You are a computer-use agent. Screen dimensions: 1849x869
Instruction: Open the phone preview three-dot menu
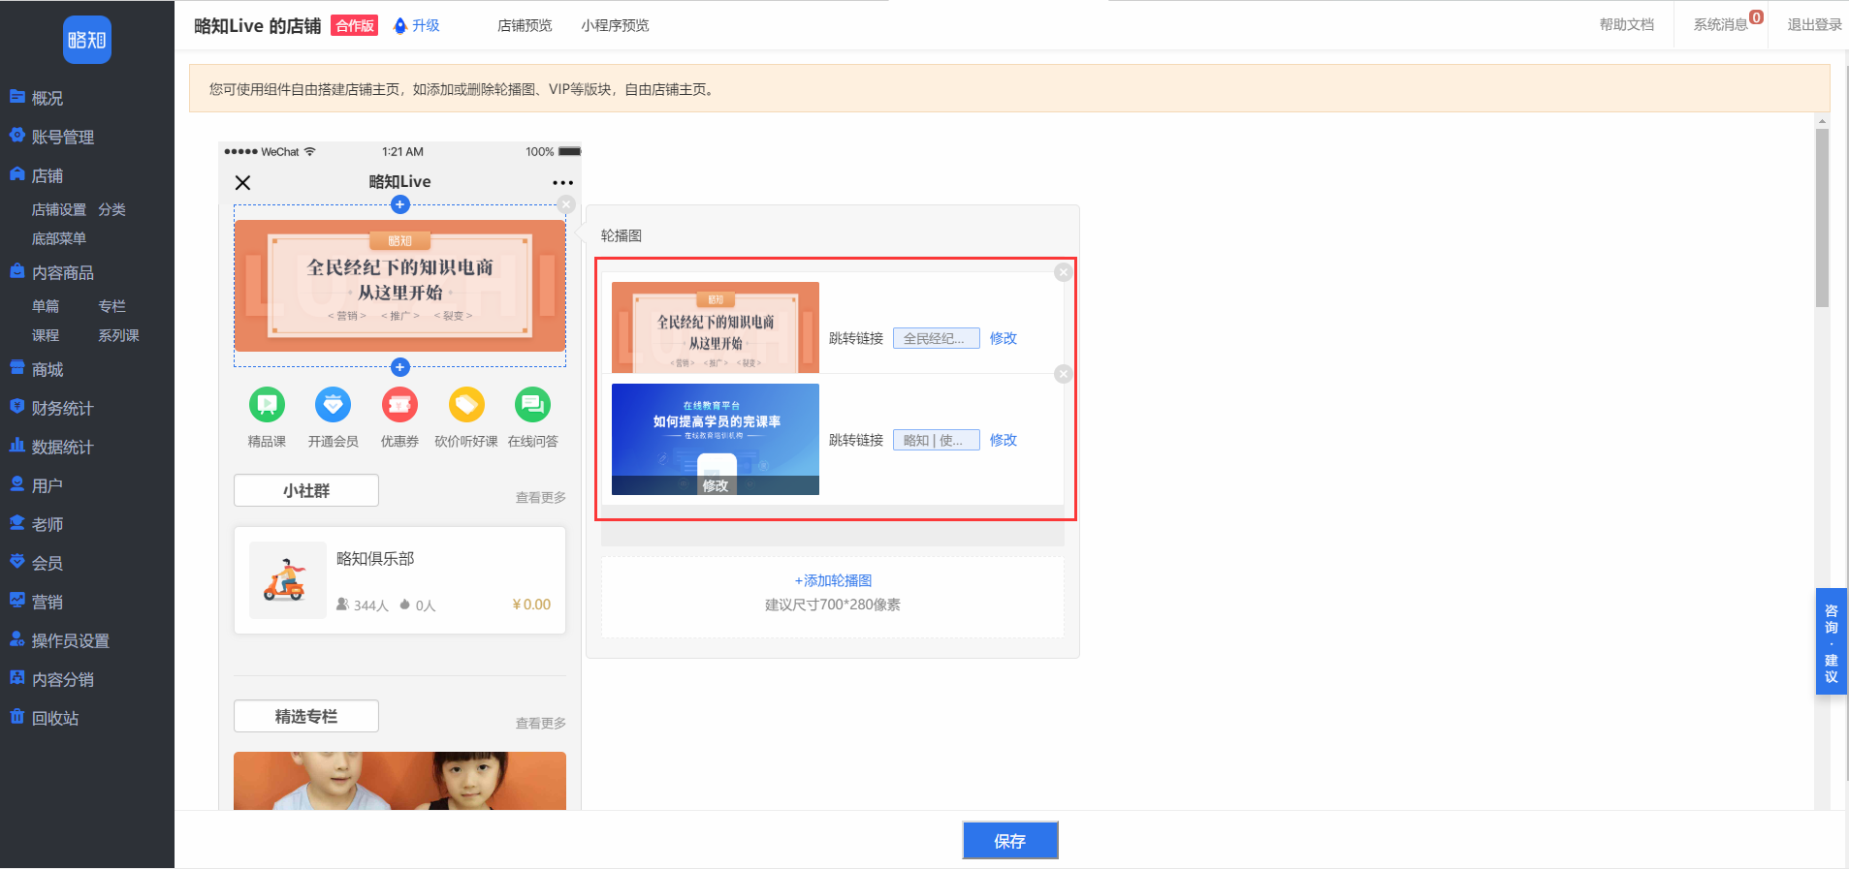(x=562, y=182)
